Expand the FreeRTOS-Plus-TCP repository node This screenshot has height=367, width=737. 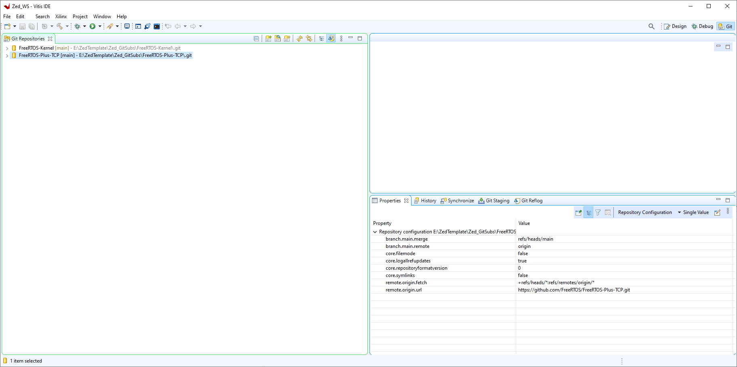click(x=7, y=56)
